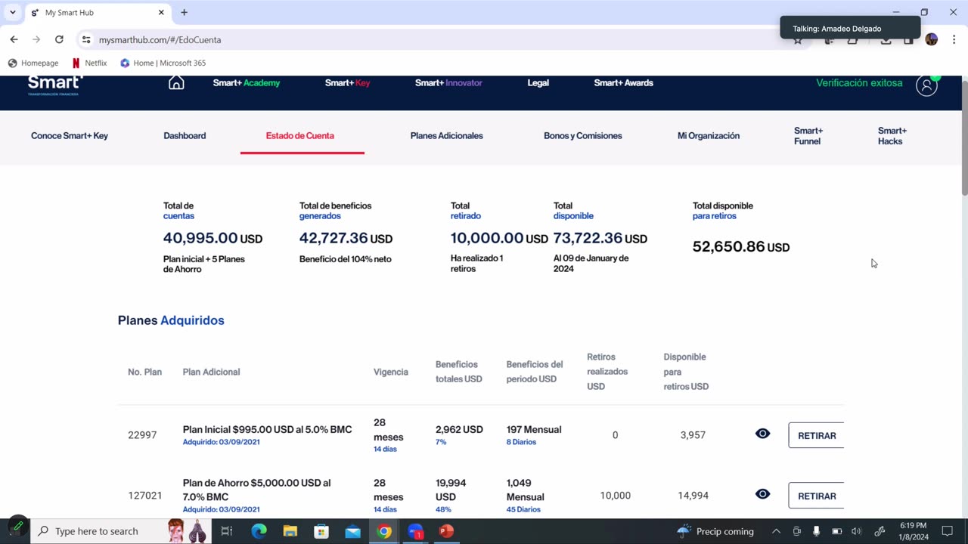
Task: Open the site information icon in the address bar
Action: 86,39
